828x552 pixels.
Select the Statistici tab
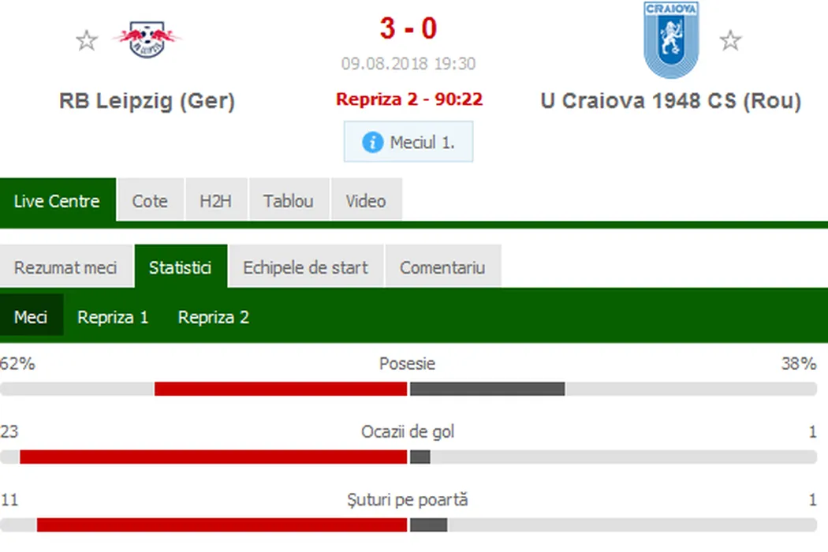click(180, 267)
